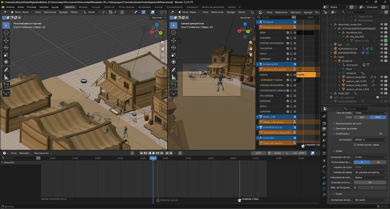The width and height of the screenshot is (390, 209).
Task: Select the Rotate tool in left viewport
Action: click(6, 47)
